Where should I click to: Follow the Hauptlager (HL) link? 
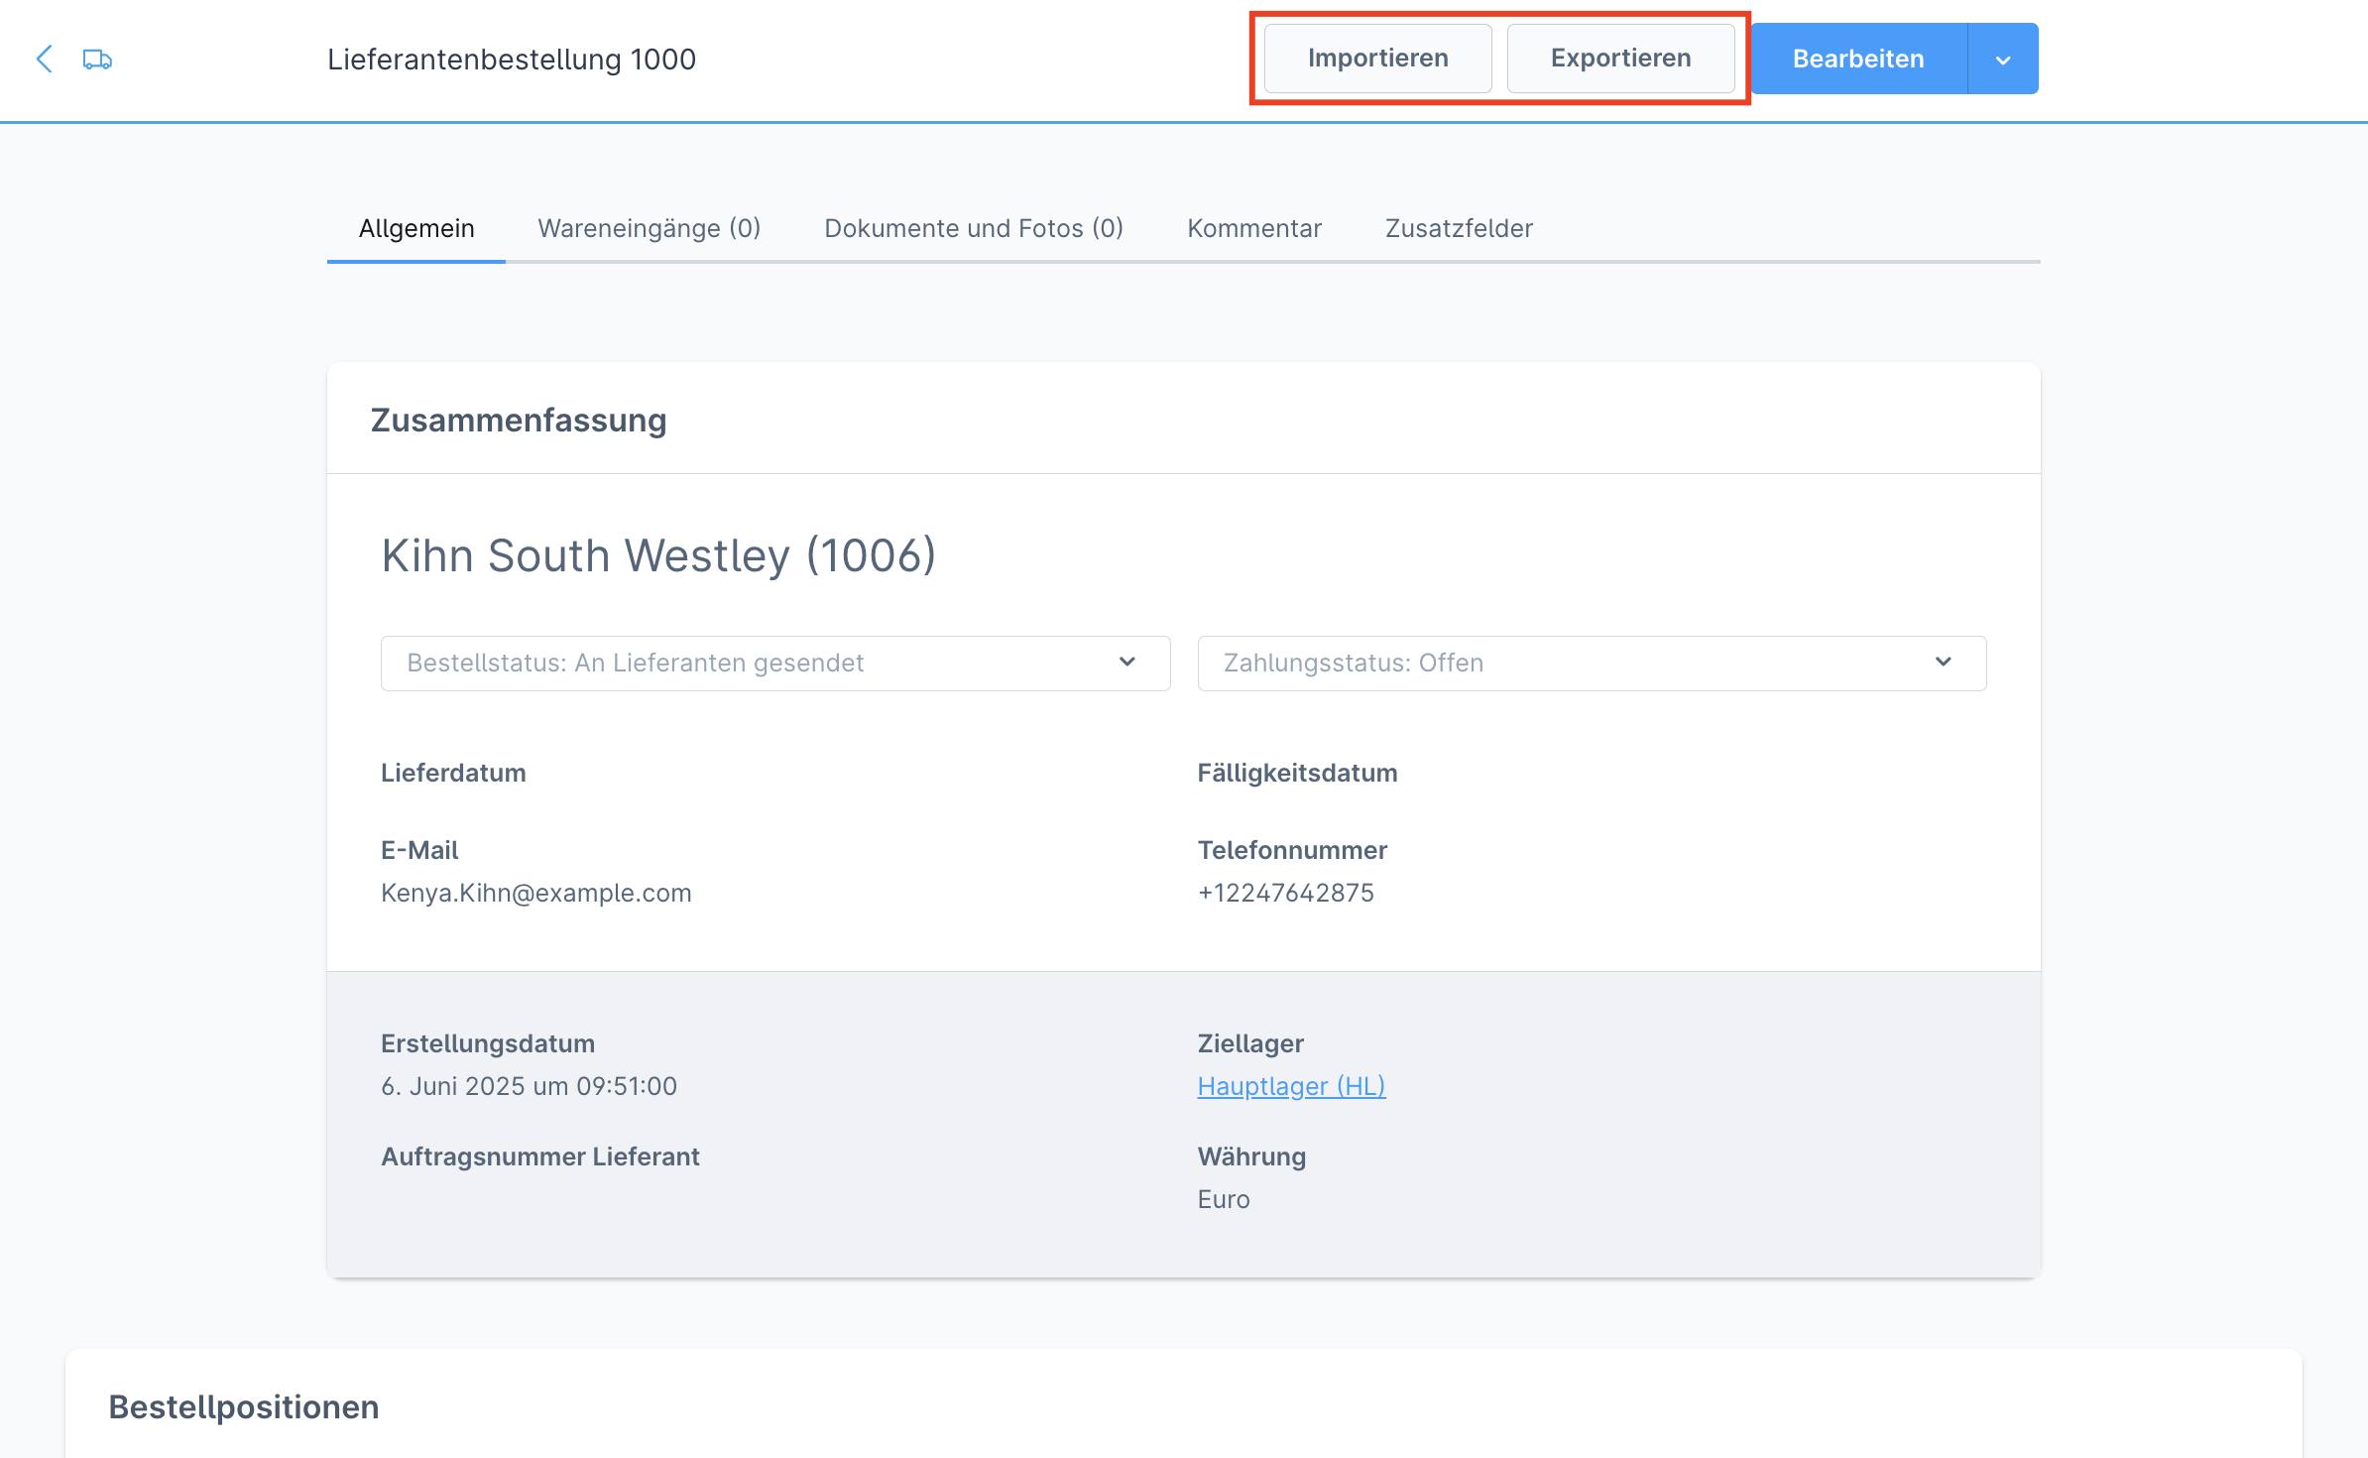[x=1291, y=1087]
